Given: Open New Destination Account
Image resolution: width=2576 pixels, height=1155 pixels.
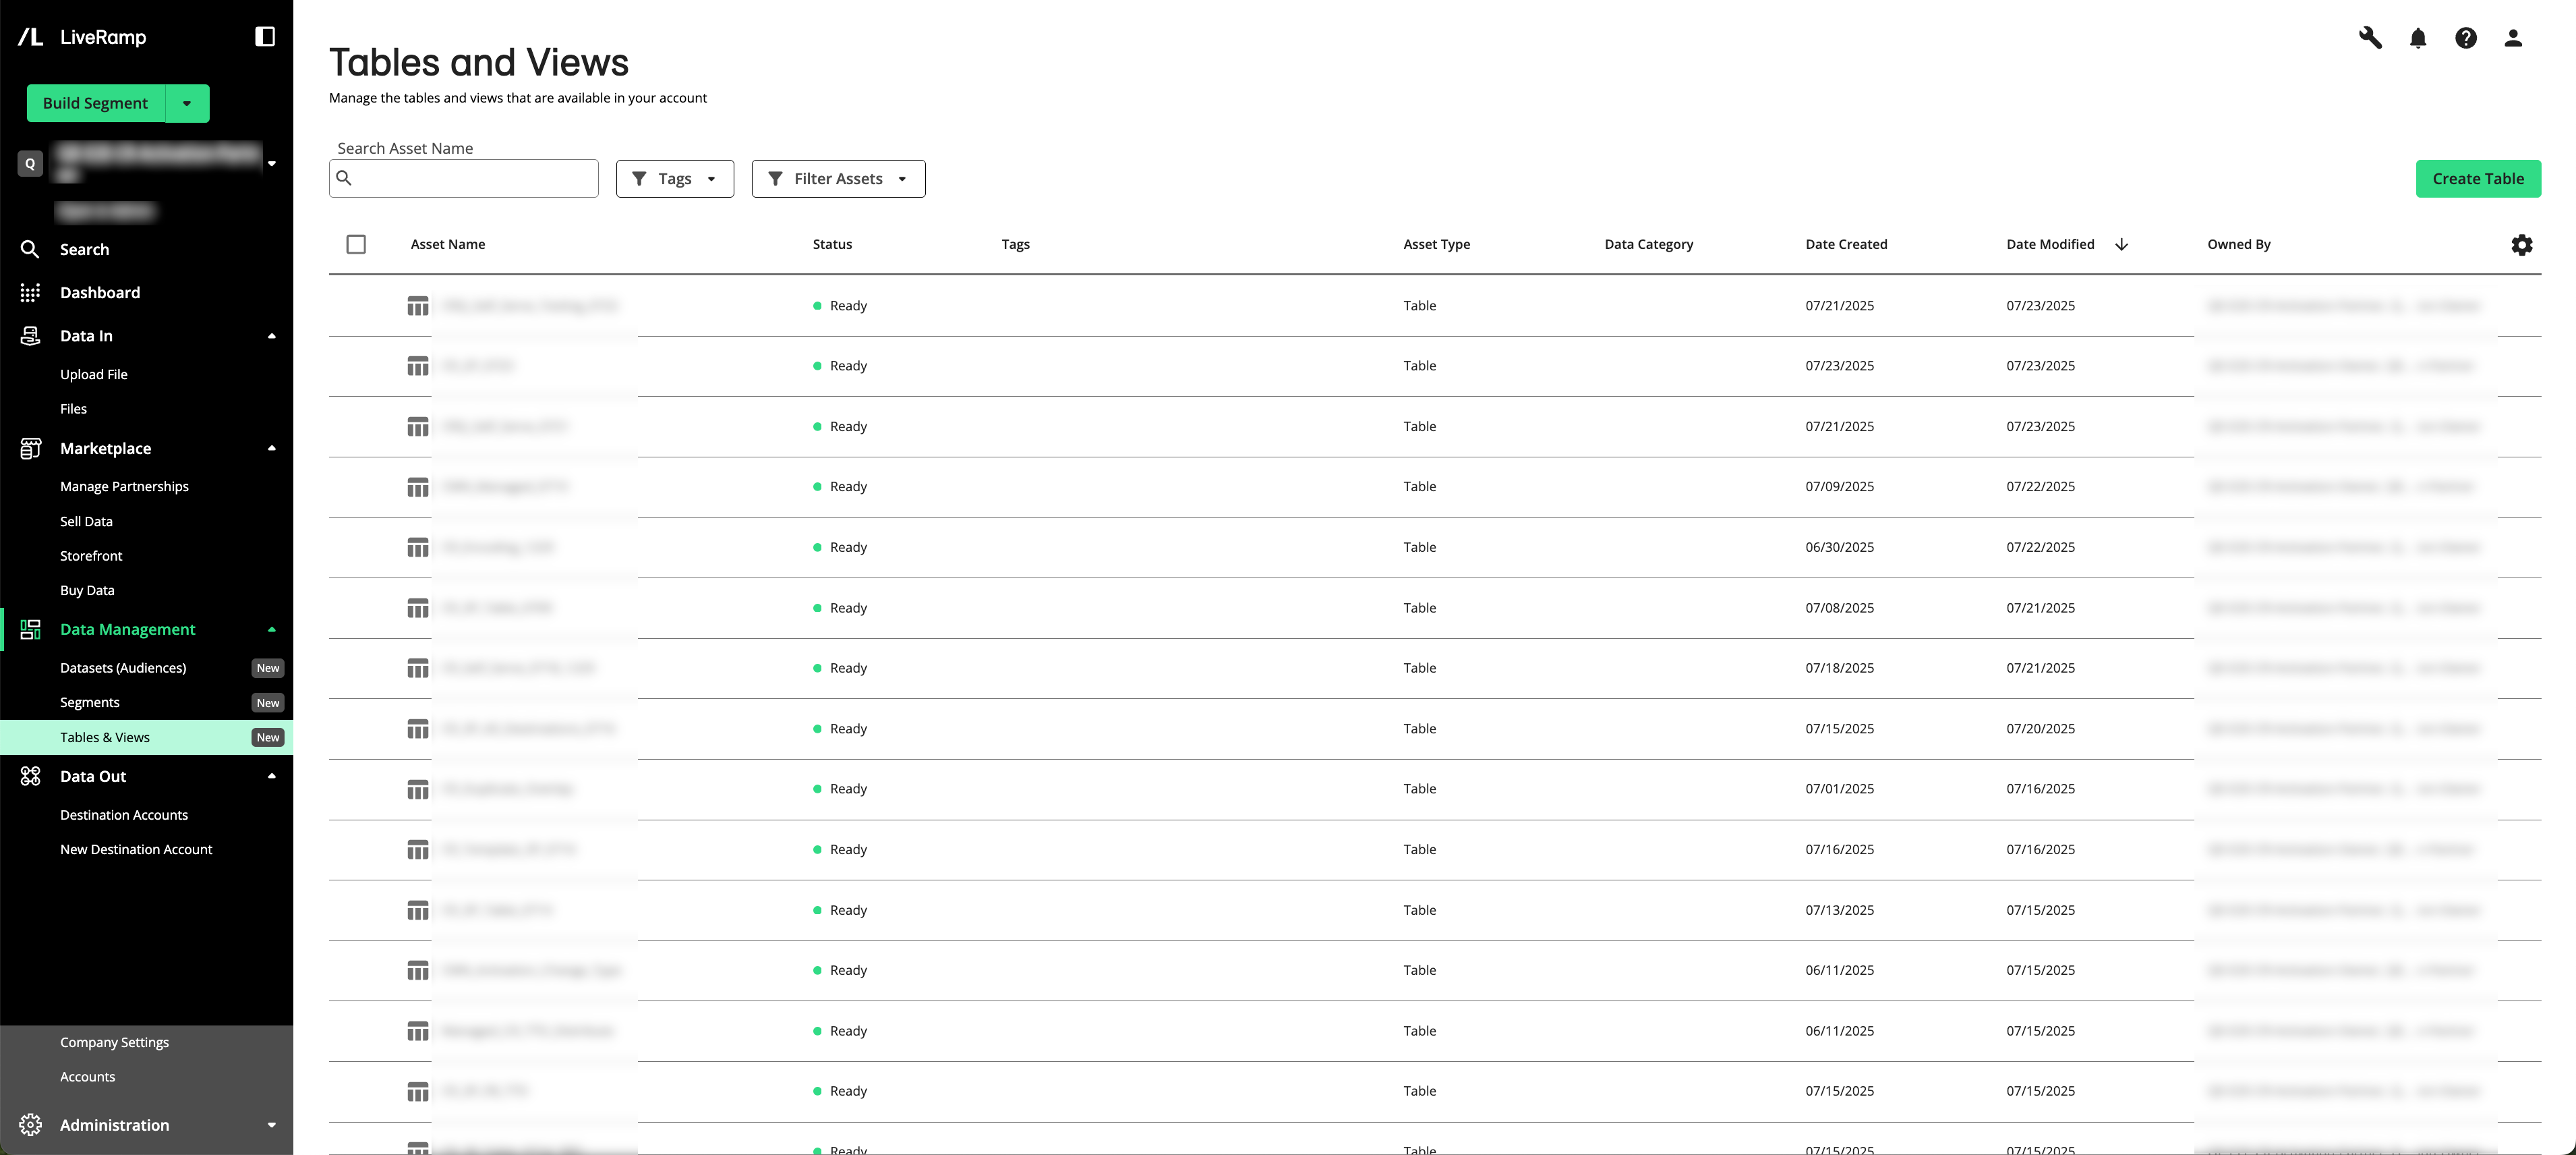Looking at the screenshot, I should click(x=136, y=849).
